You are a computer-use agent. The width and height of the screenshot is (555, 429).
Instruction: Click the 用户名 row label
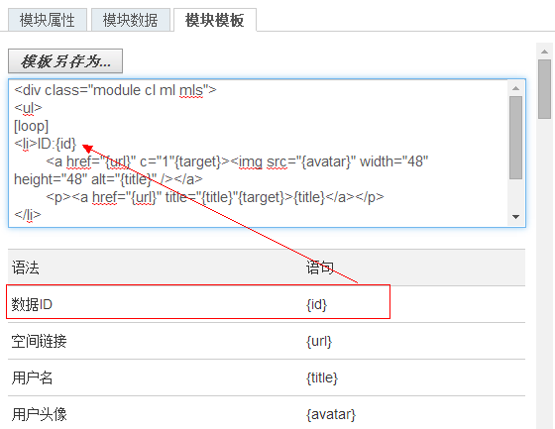click(x=32, y=377)
